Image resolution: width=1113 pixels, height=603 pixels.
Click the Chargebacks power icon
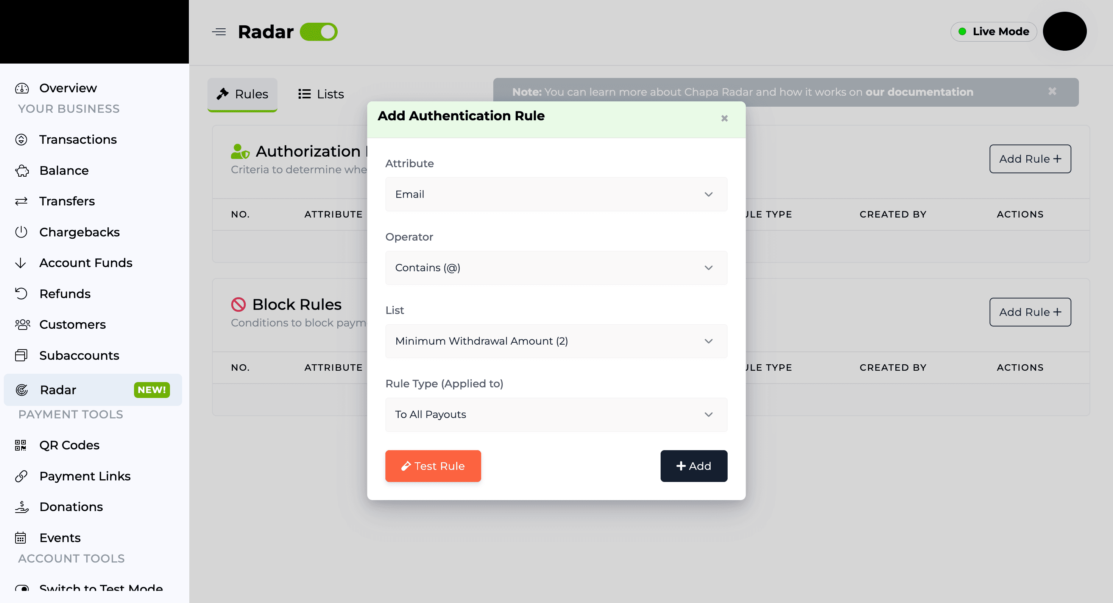(21, 232)
